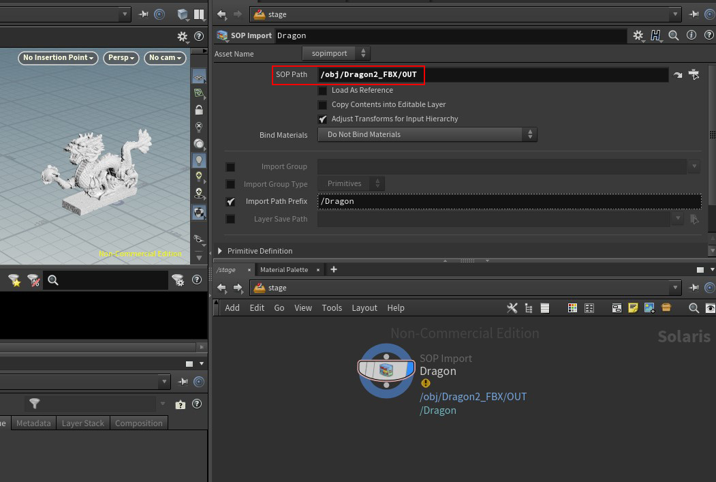Click the search magnifier icon in parameter header
This screenshot has width=716, height=482.
click(674, 35)
